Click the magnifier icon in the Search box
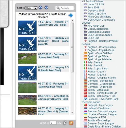The height and width of the screenshot is (128, 126). click(58, 8)
